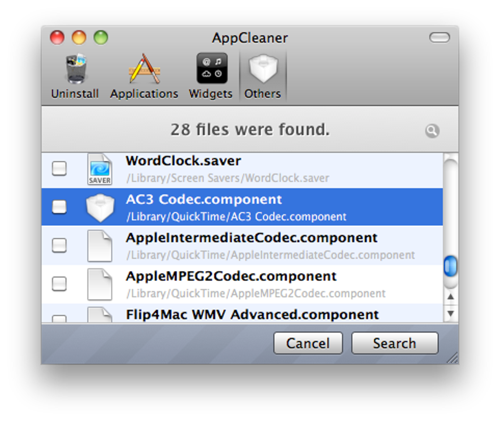Viewport: 500px width, 421px height.
Task: Tick the AC3 Codec.component checkbox
Action: point(59,207)
